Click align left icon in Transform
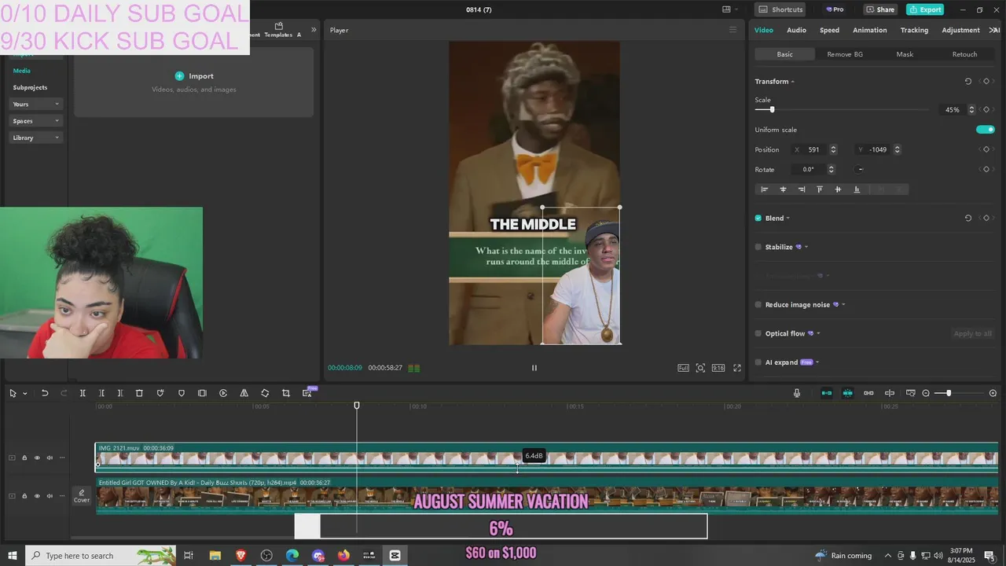1006x566 pixels. point(764,189)
